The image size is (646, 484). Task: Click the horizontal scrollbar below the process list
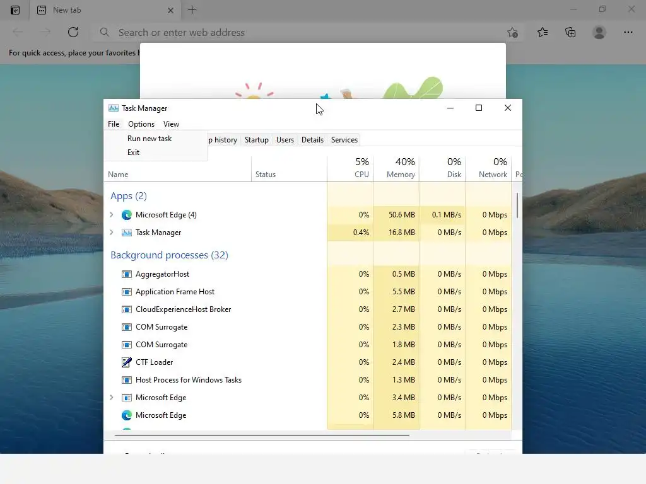click(x=262, y=435)
